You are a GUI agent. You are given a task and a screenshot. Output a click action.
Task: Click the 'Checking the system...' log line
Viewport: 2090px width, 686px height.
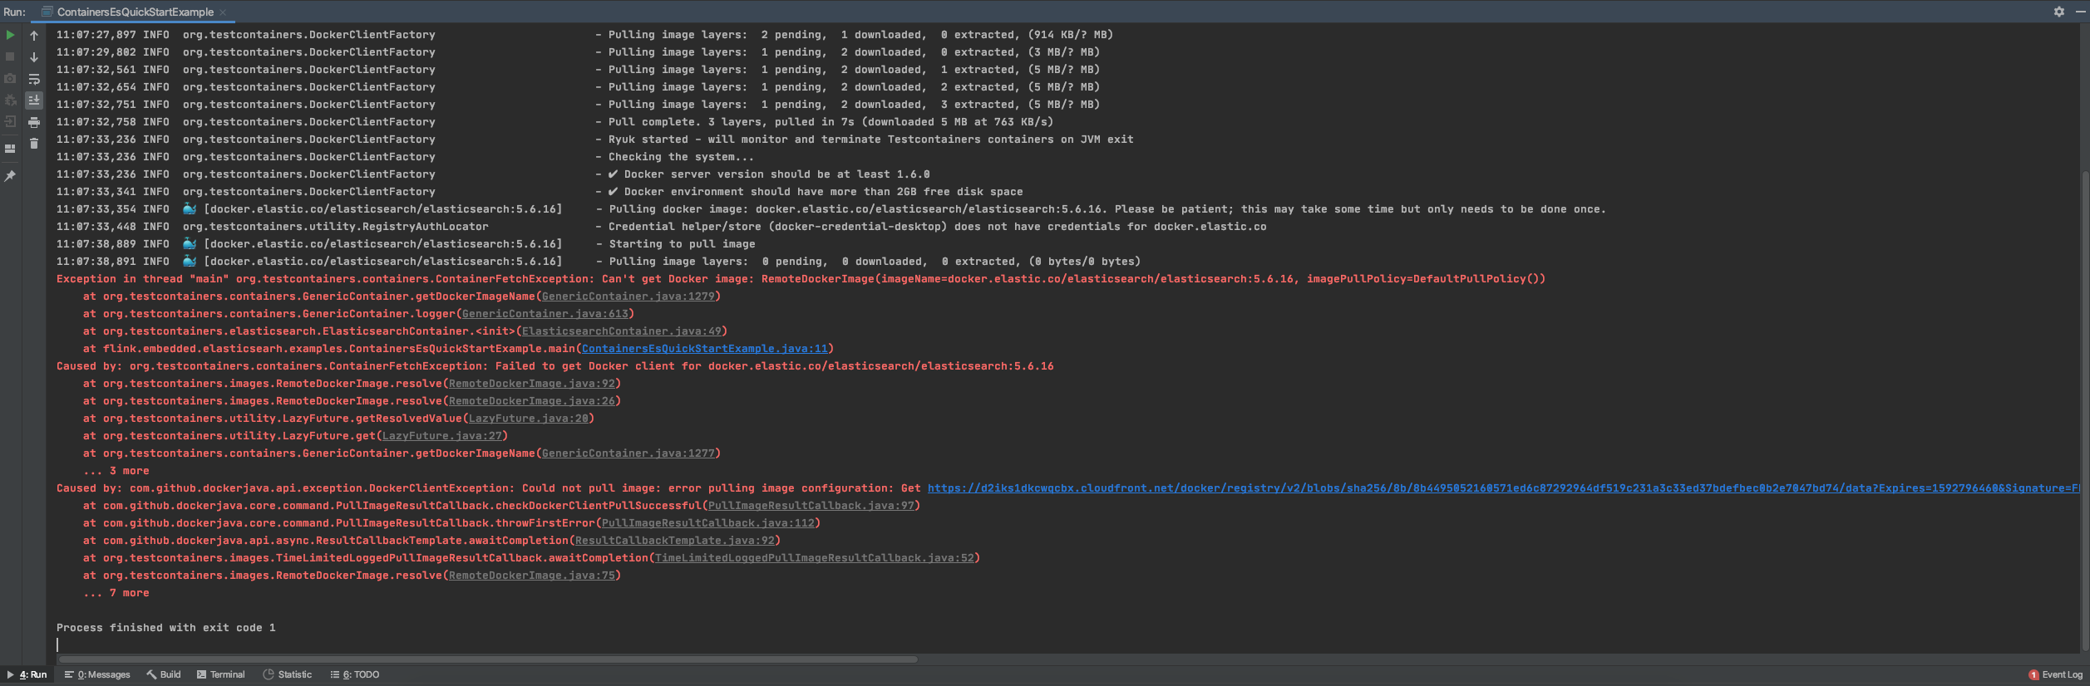[406, 157]
